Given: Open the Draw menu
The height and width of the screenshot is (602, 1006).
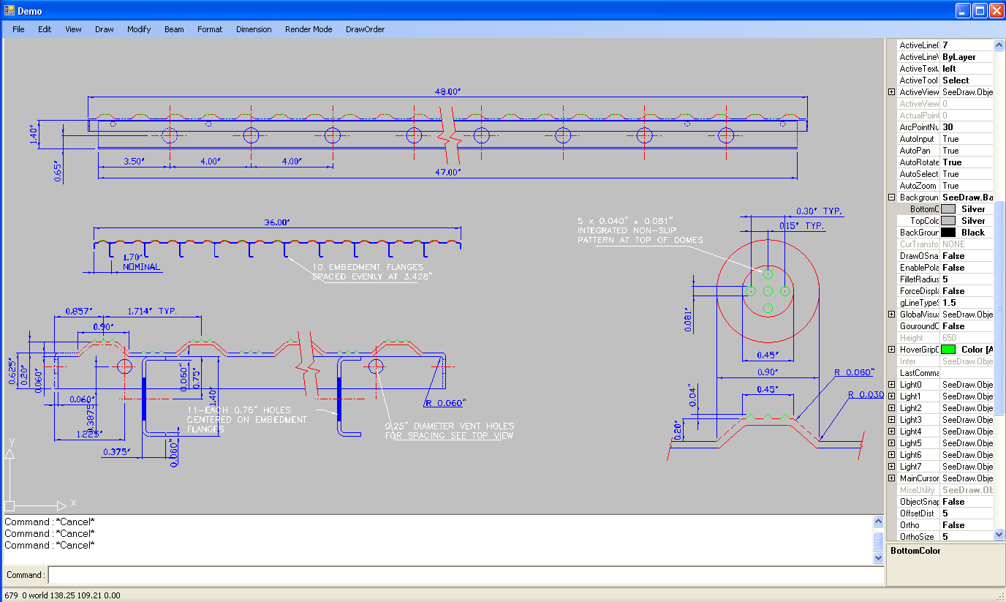Looking at the screenshot, I should pyautogui.click(x=105, y=29).
